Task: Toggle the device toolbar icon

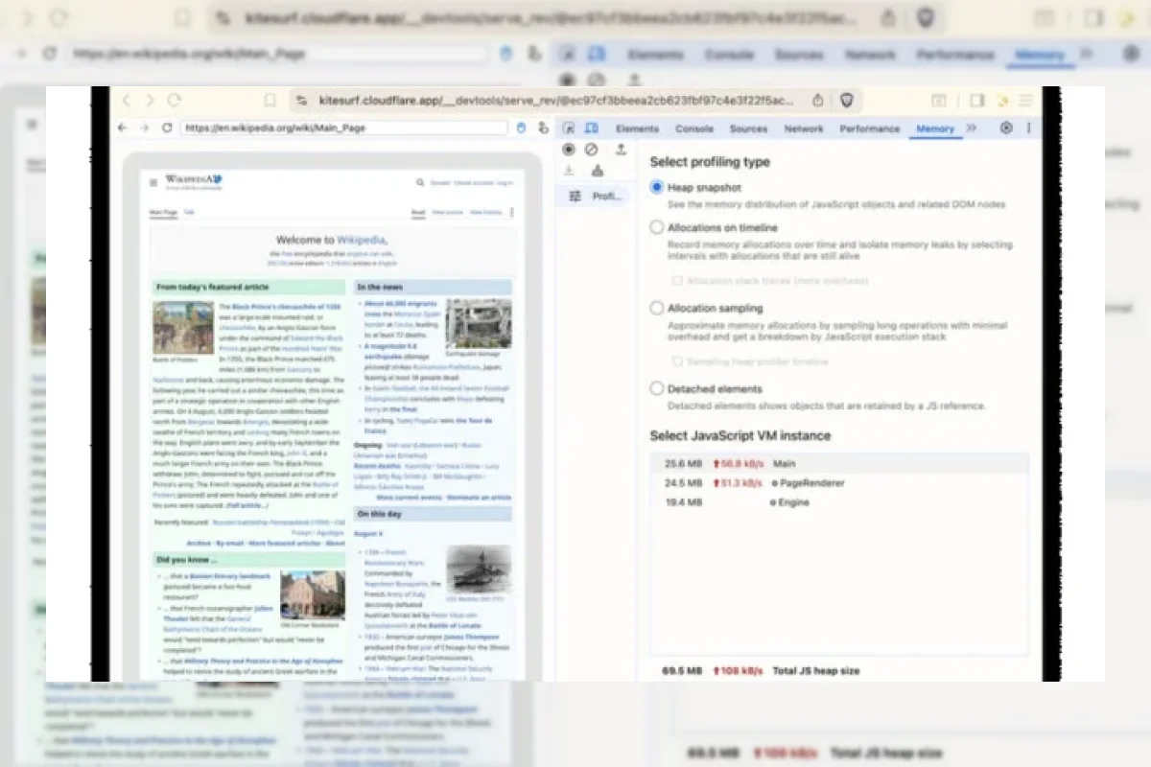Action: [592, 128]
